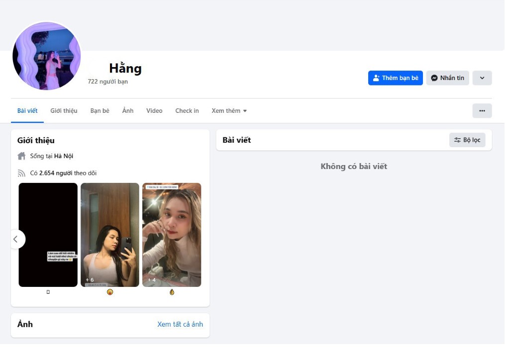Image resolution: width=506 pixels, height=348 pixels.
Task: Open the black text story highlight
Action: [48, 235]
